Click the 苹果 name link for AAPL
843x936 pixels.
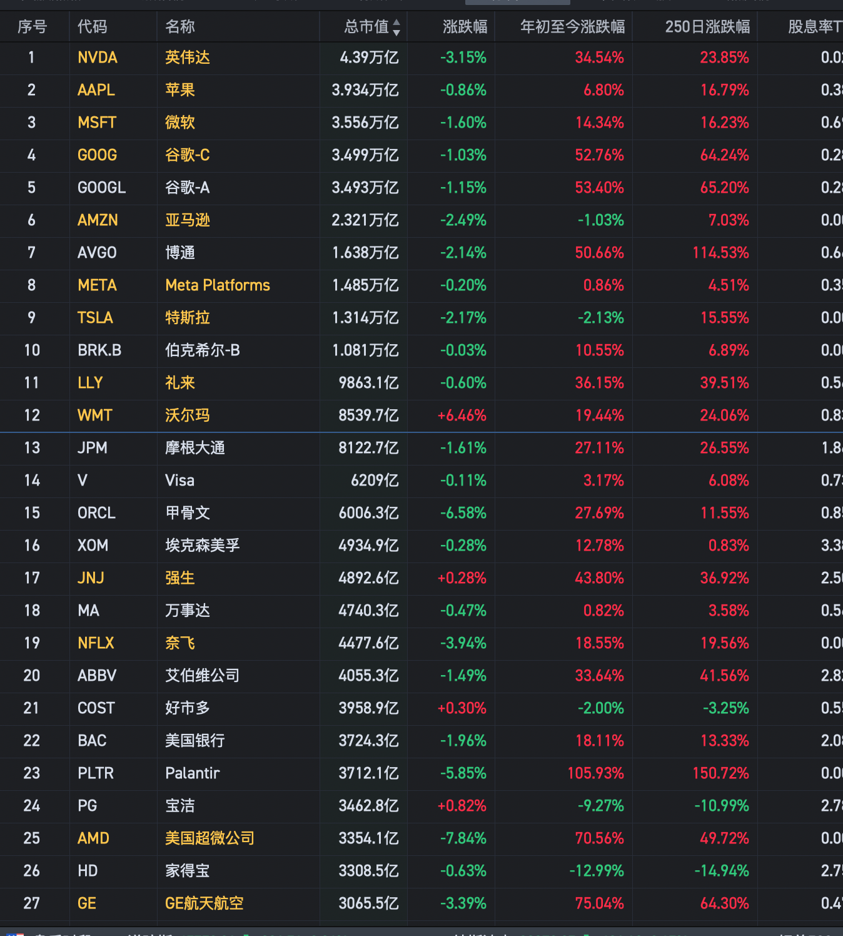click(179, 90)
